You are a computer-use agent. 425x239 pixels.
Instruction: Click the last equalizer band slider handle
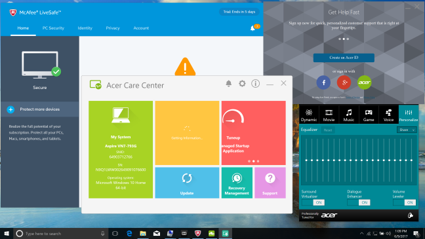[x=411, y=160]
